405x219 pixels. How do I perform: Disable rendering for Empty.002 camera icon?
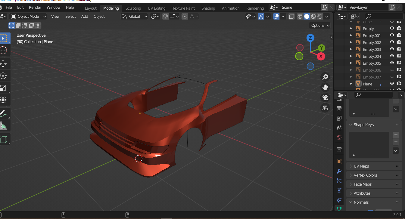(399, 42)
